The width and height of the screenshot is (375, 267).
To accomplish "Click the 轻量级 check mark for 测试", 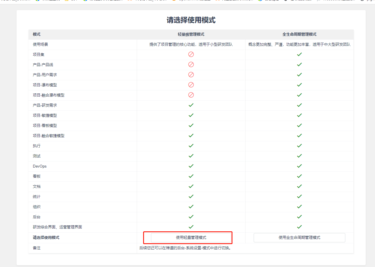I will tap(191, 156).
